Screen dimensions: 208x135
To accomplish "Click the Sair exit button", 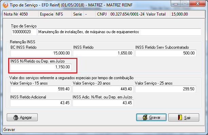I will click(184, 117).
